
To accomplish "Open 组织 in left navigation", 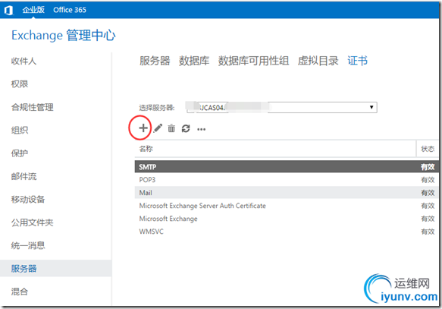I will point(20,130).
